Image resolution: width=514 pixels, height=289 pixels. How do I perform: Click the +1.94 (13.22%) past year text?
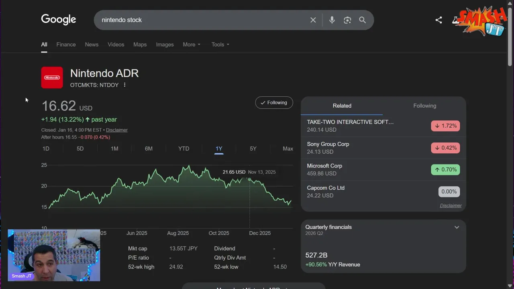coord(79,120)
